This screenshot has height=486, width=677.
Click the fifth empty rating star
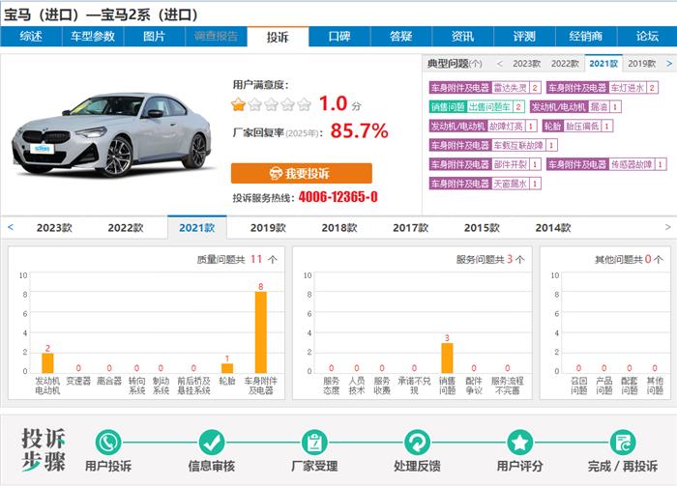304,104
